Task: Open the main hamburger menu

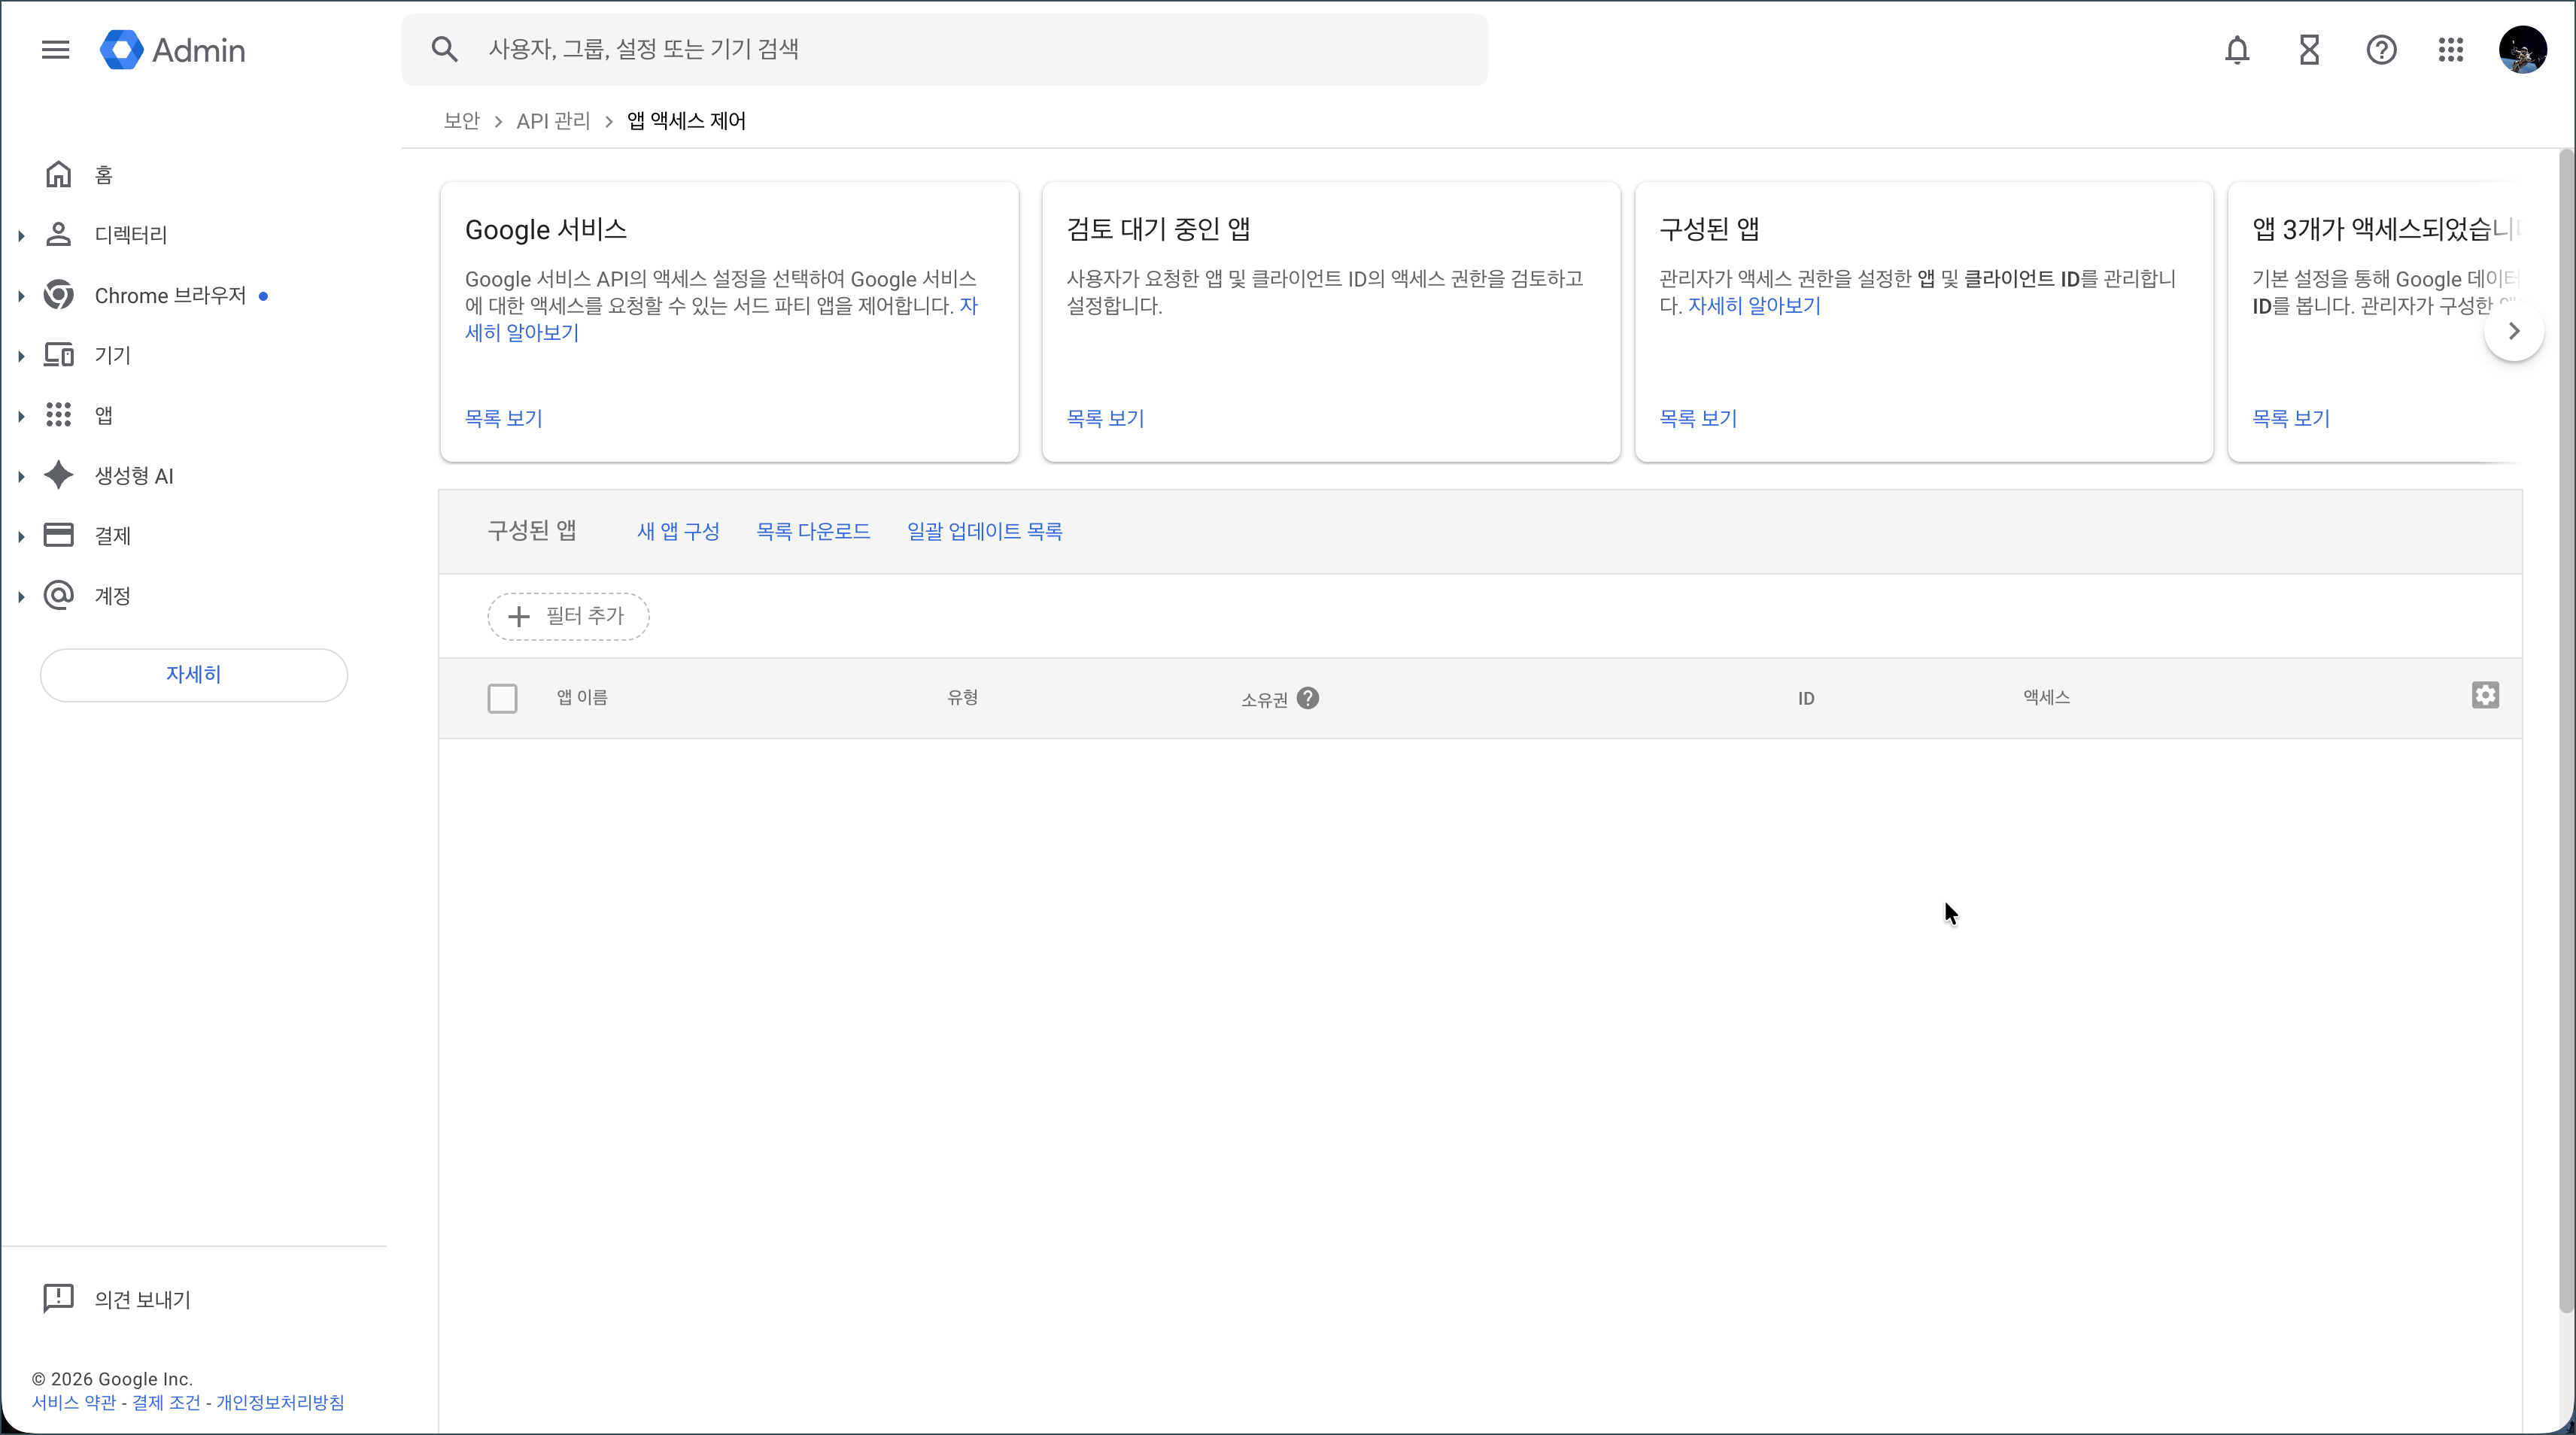Action: tap(56, 50)
